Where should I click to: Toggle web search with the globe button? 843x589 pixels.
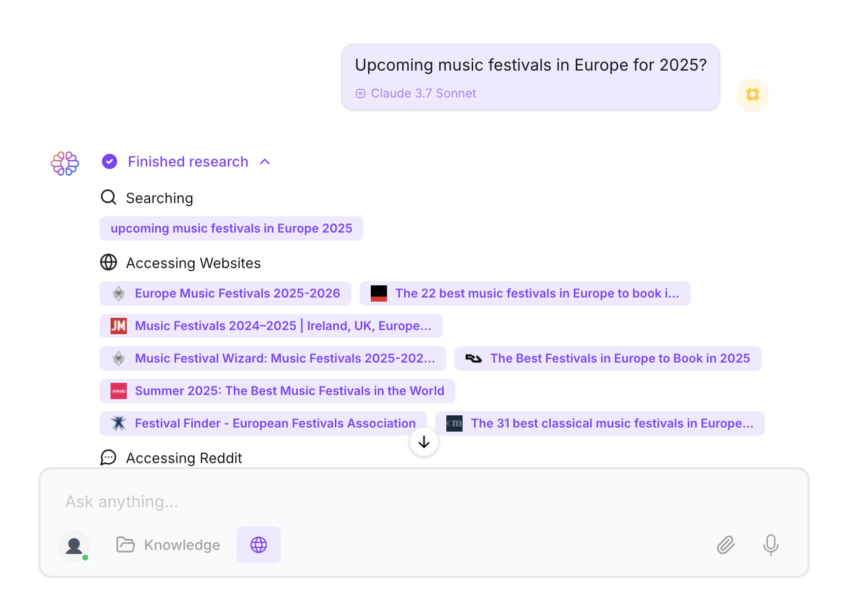pyautogui.click(x=258, y=545)
